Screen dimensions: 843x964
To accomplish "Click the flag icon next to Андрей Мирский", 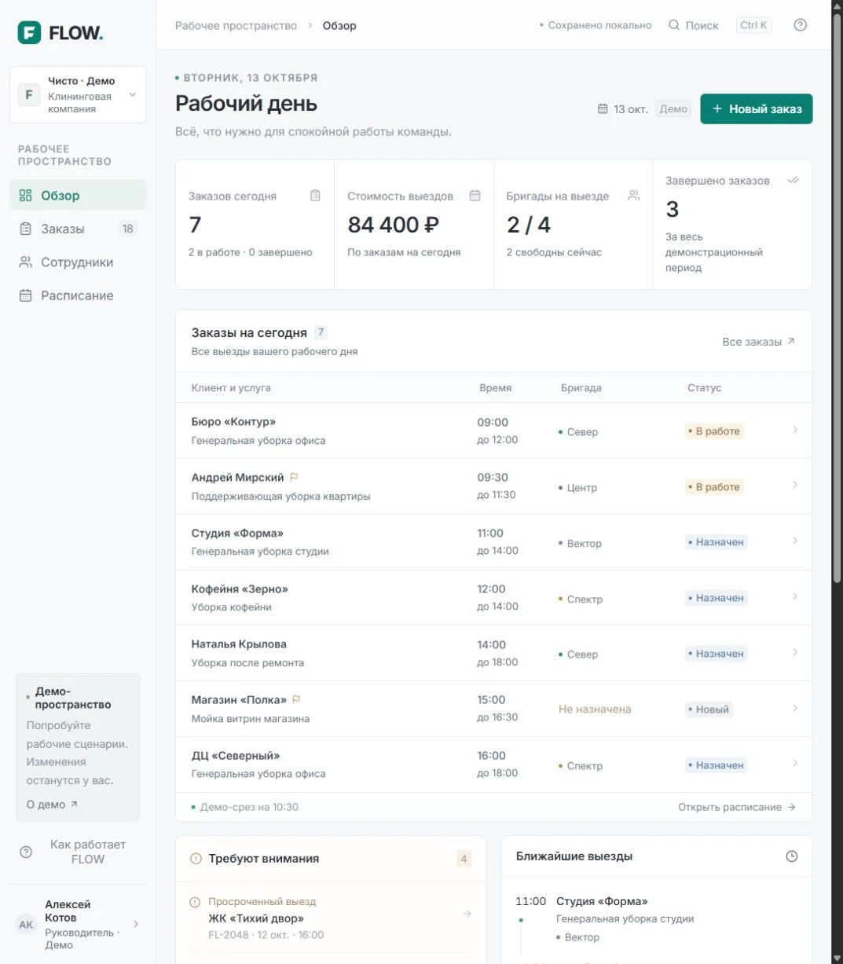I will 294,477.
